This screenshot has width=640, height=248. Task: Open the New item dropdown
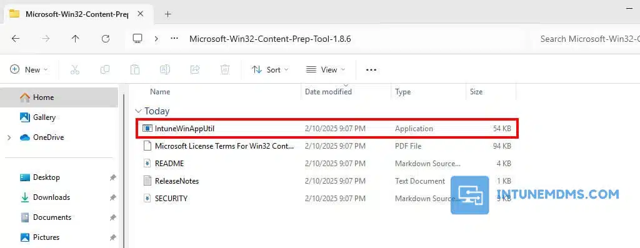pyautogui.click(x=29, y=70)
